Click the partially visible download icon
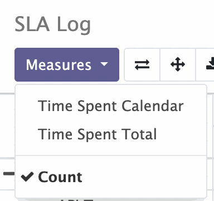Image resolution: width=214 pixels, height=201 pixels. coord(210,64)
